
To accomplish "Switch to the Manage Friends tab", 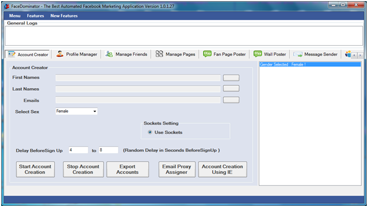I will pyautogui.click(x=126, y=54).
